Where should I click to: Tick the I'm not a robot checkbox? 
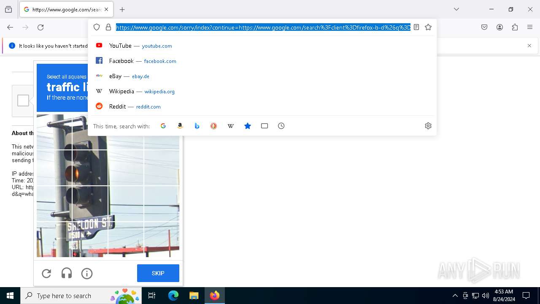coord(23,100)
